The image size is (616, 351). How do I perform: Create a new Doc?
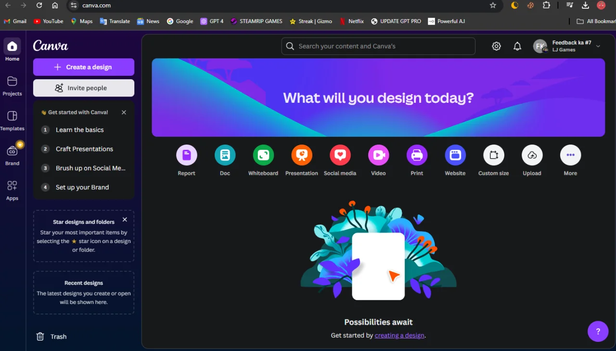pyautogui.click(x=225, y=155)
